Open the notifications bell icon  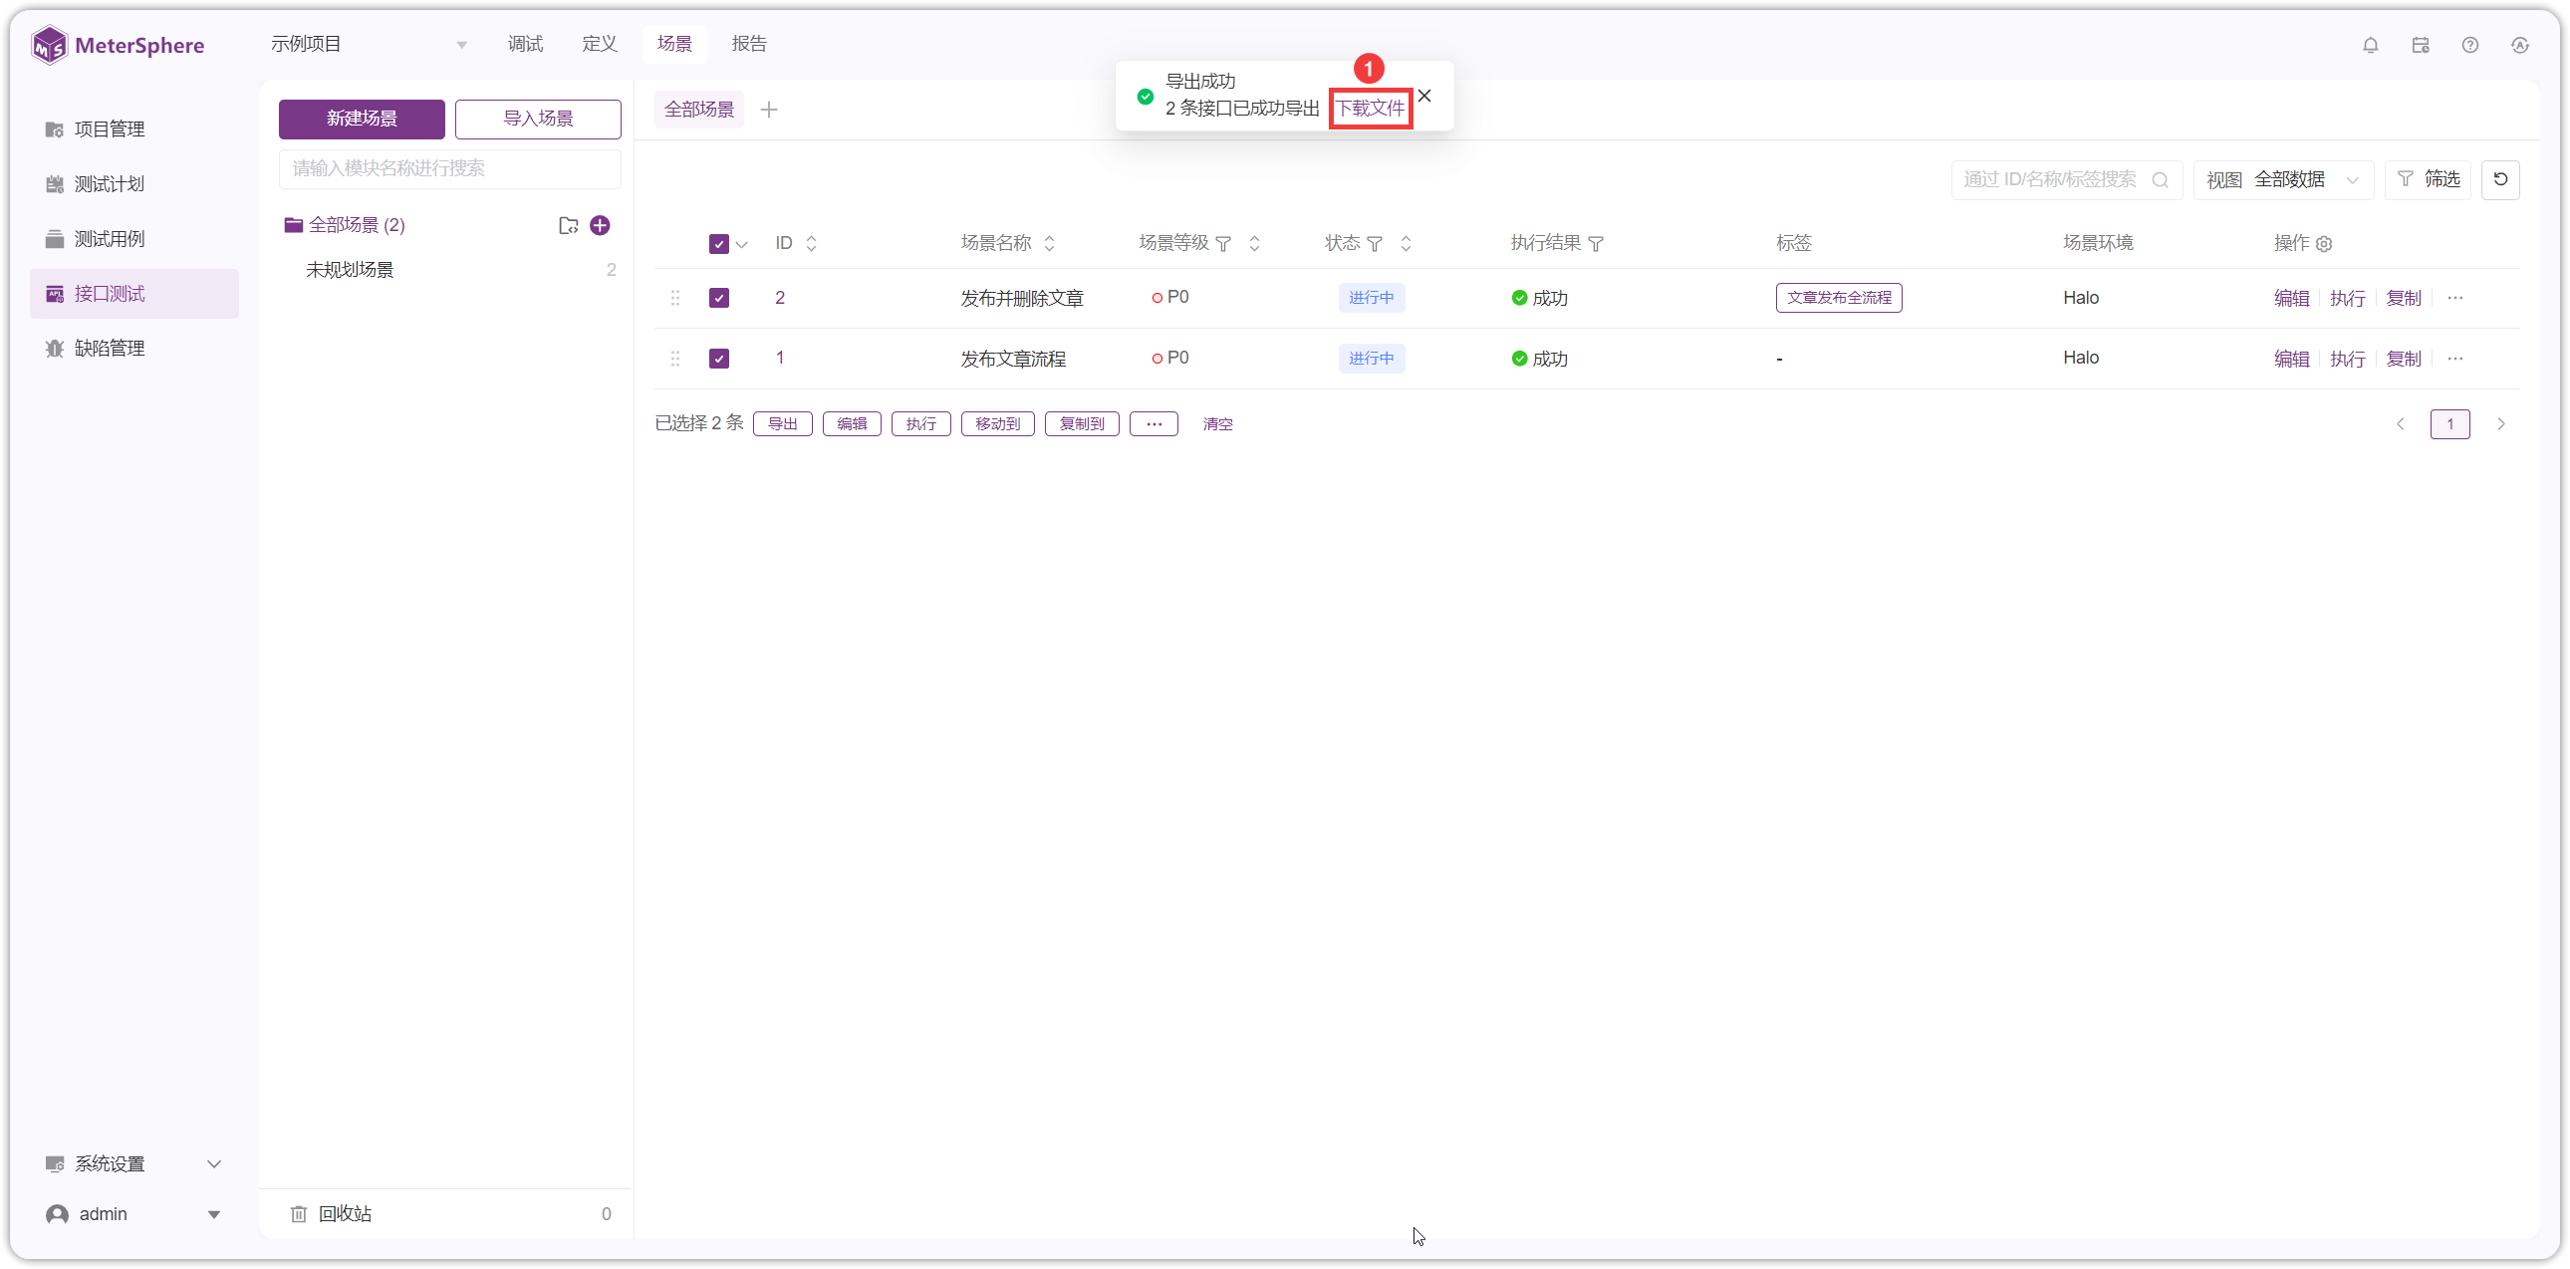click(x=2371, y=45)
